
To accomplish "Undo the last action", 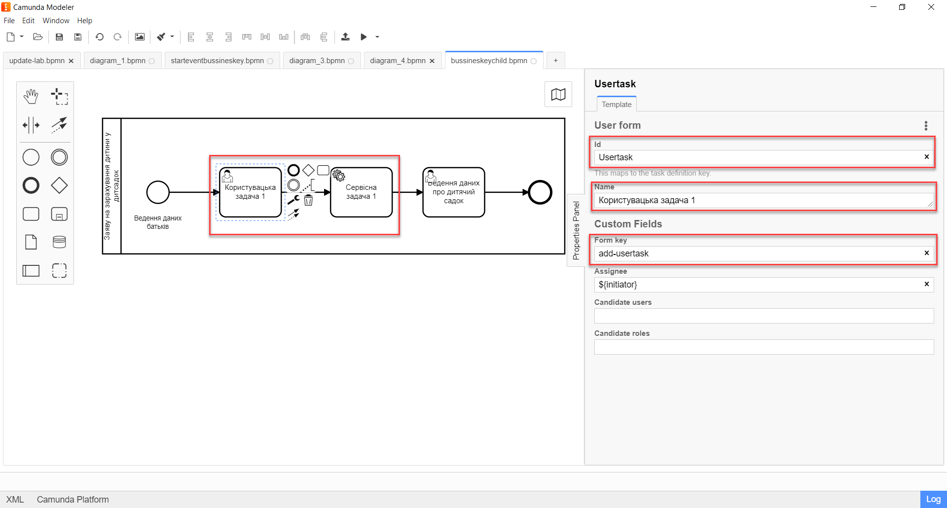I will pos(100,37).
